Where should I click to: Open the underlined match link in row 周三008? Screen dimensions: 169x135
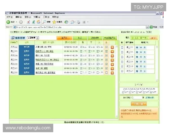[45, 73]
